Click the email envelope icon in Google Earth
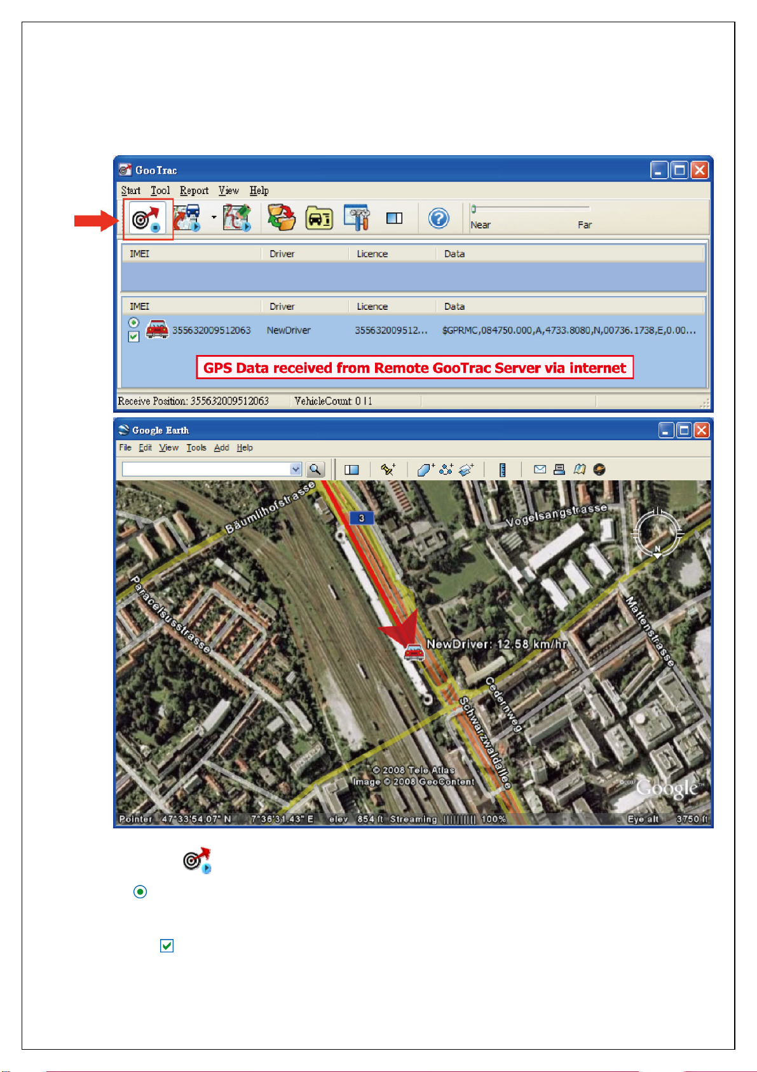The width and height of the screenshot is (757, 1072). pyautogui.click(x=540, y=470)
